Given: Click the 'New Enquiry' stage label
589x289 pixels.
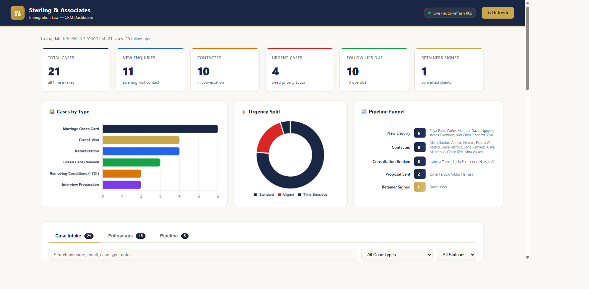Looking at the screenshot, I should (x=399, y=133).
